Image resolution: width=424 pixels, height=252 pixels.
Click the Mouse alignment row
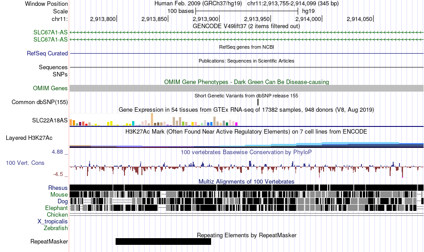point(247,194)
